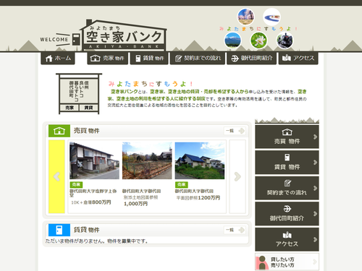
Task: Open the ホーム navigation tab
Action: (x=58, y=58)
